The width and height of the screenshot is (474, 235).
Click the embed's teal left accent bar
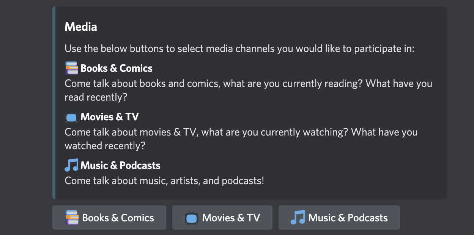[54, 103]
